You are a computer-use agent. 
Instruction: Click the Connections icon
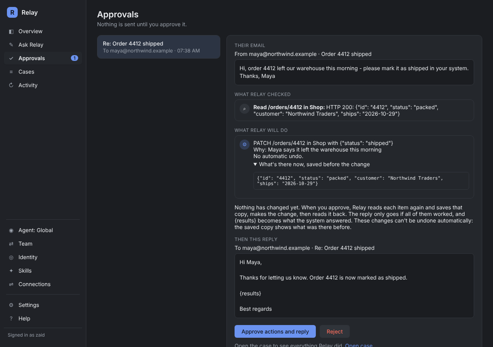[11, 284]
